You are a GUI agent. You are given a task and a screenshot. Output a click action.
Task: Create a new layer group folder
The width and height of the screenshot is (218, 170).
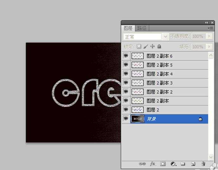coord(183,164)
